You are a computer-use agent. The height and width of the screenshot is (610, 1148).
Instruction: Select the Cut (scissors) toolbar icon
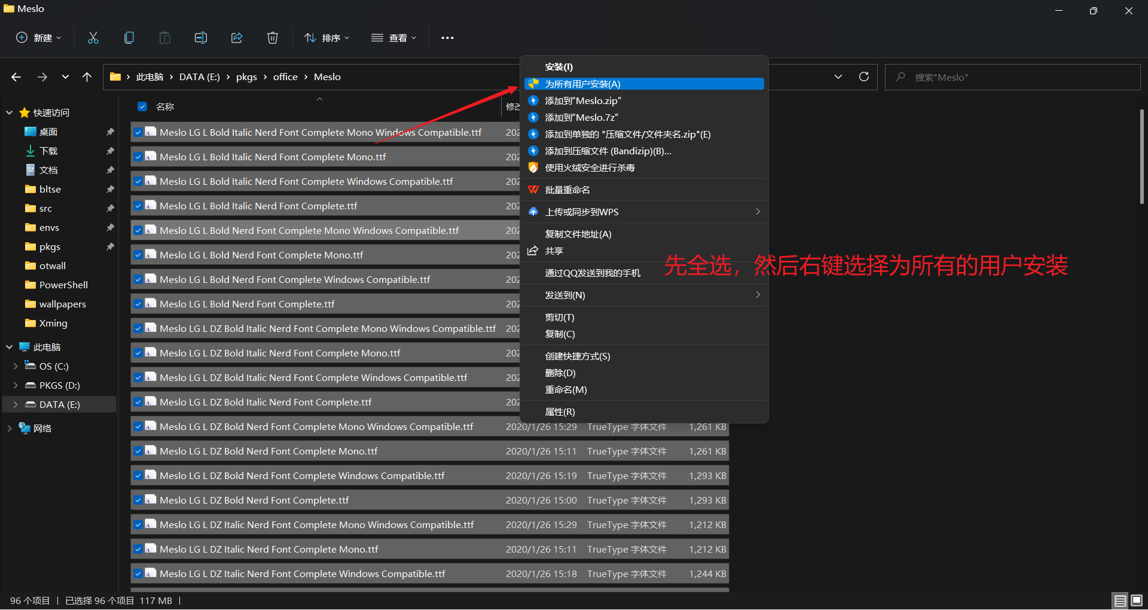point(93,37)
